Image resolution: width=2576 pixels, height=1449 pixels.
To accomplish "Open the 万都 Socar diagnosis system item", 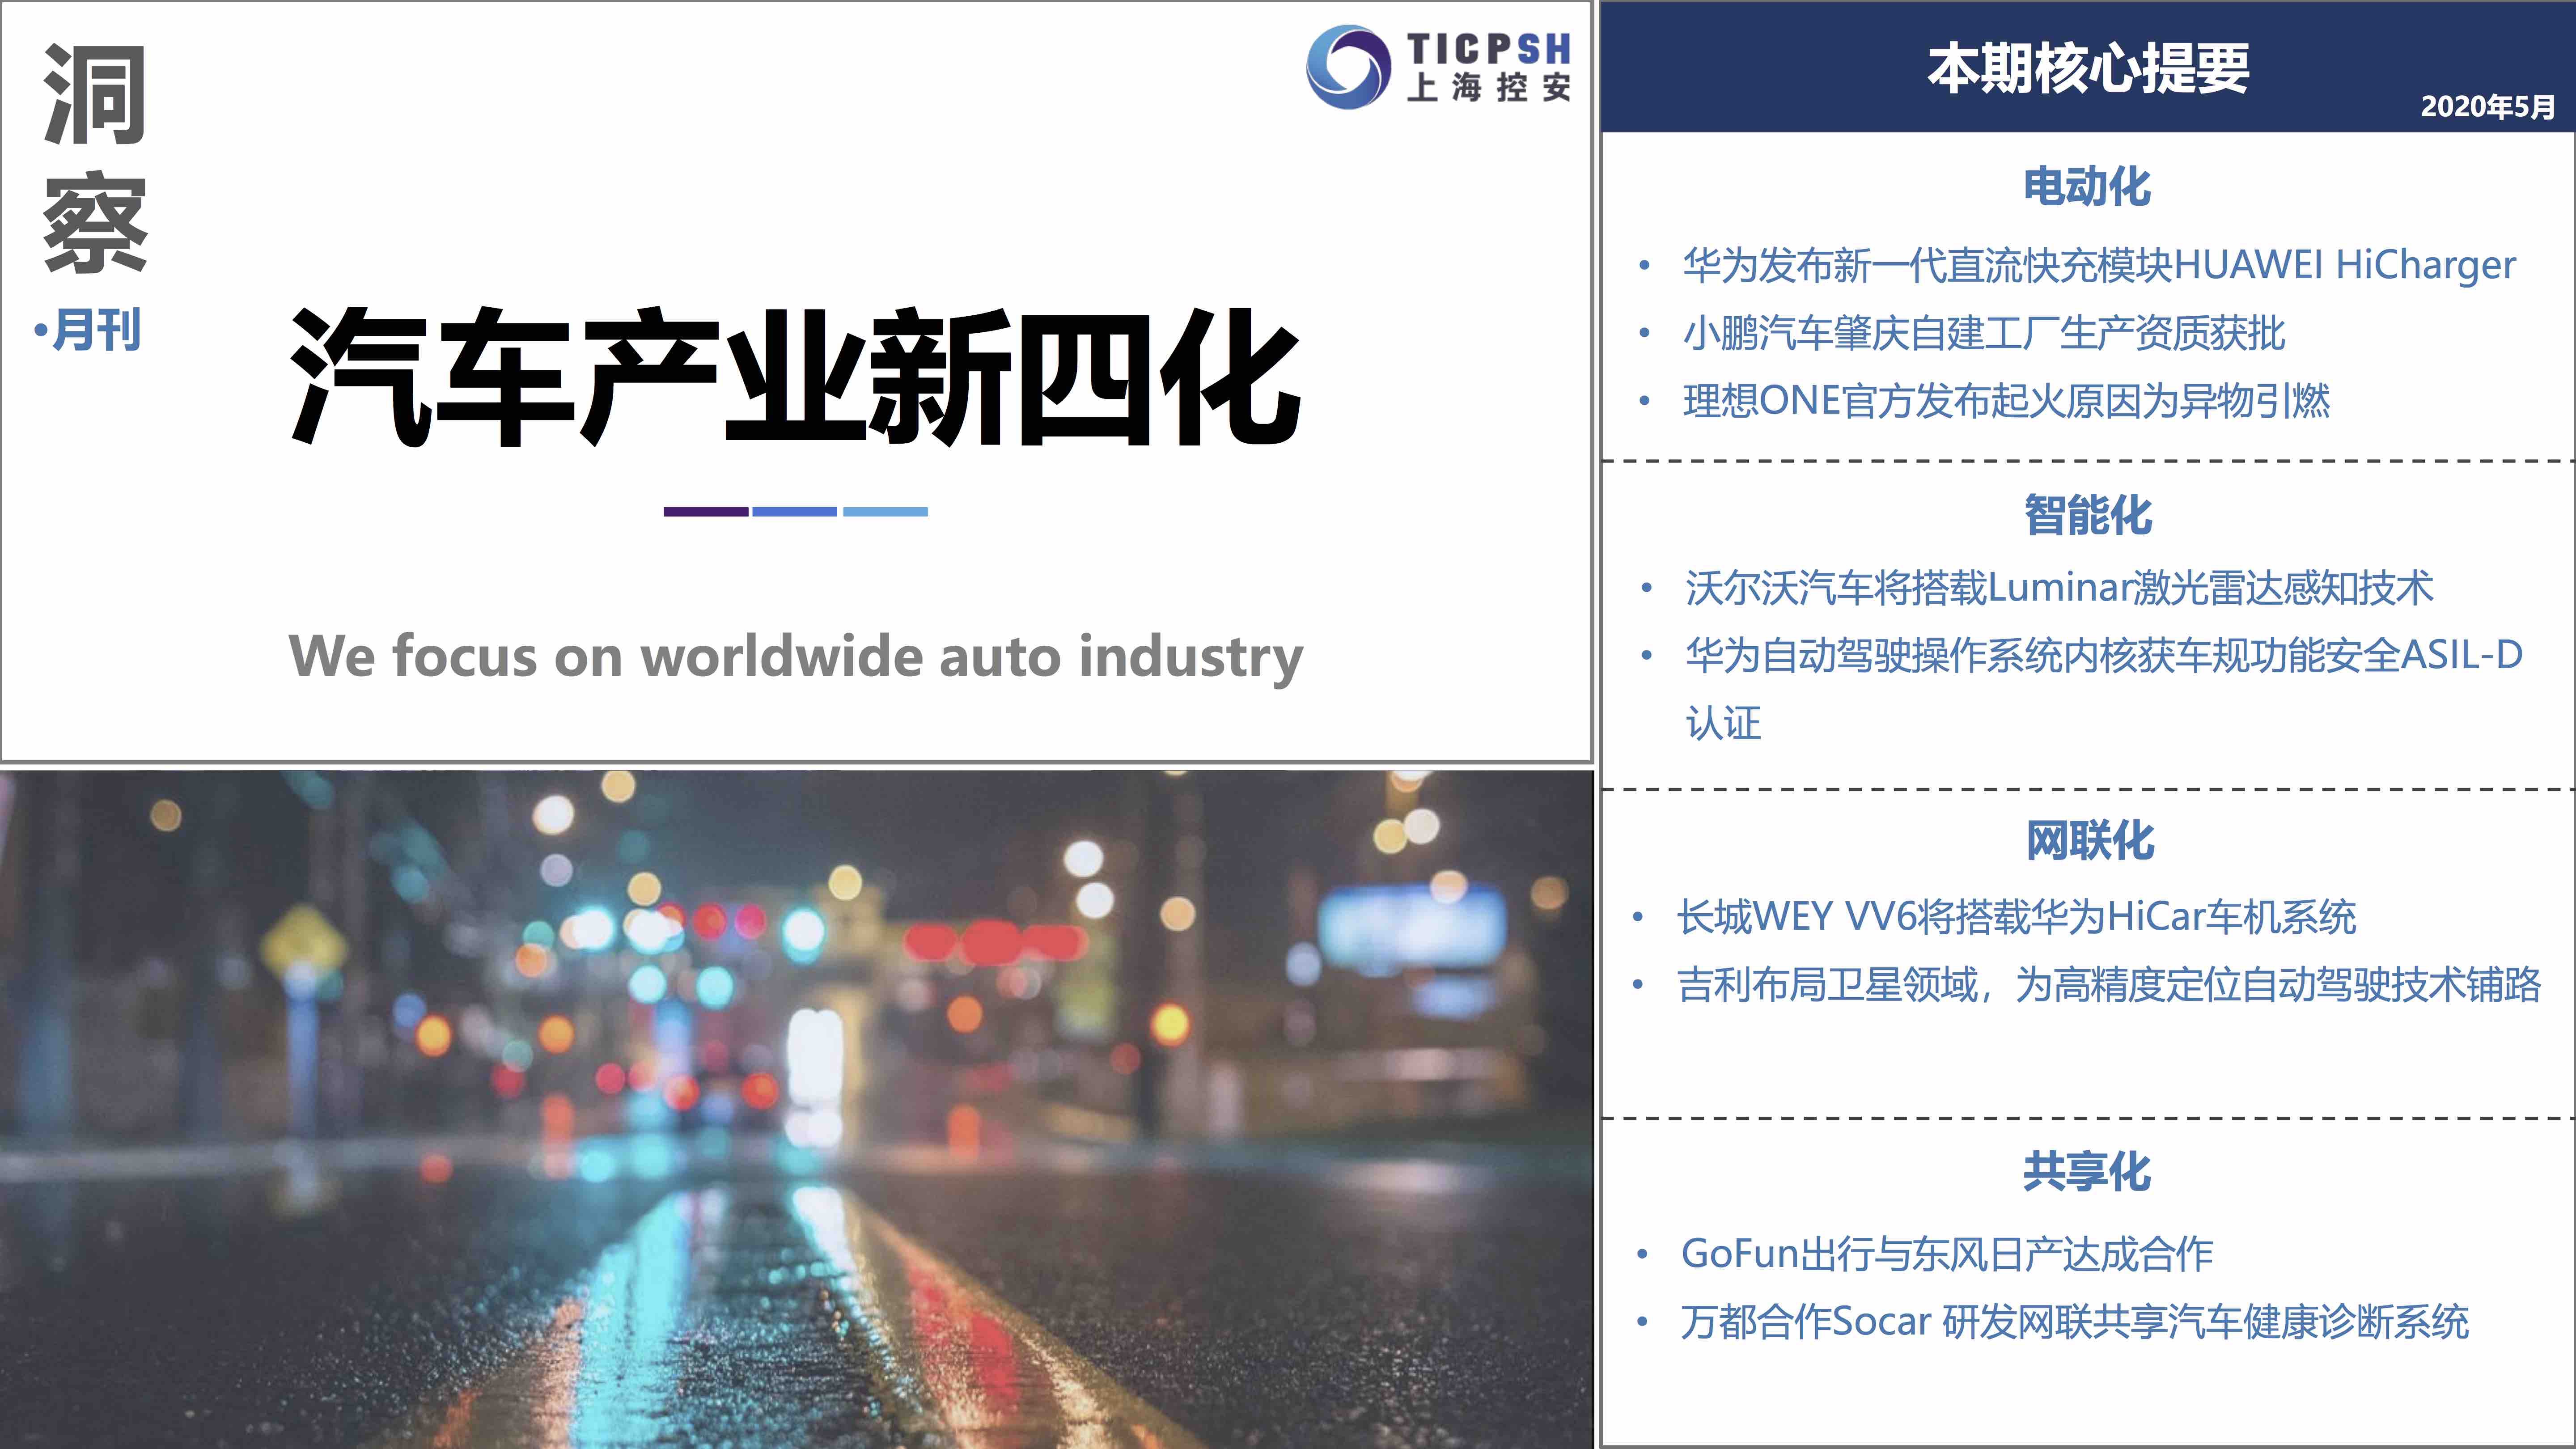I will click(x=2074, y=1321).
